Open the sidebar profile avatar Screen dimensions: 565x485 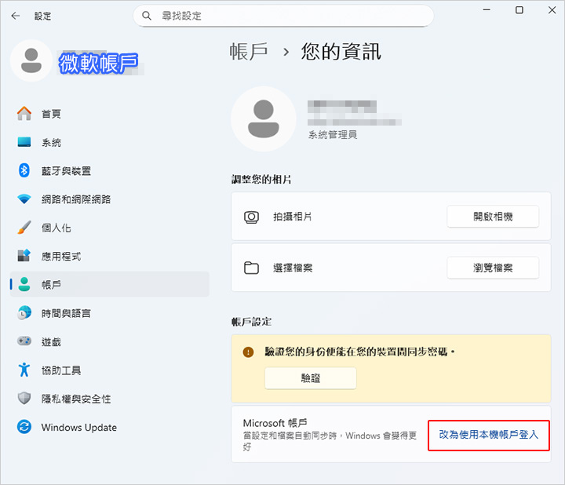pyautogui.click(x=31, y=60)
